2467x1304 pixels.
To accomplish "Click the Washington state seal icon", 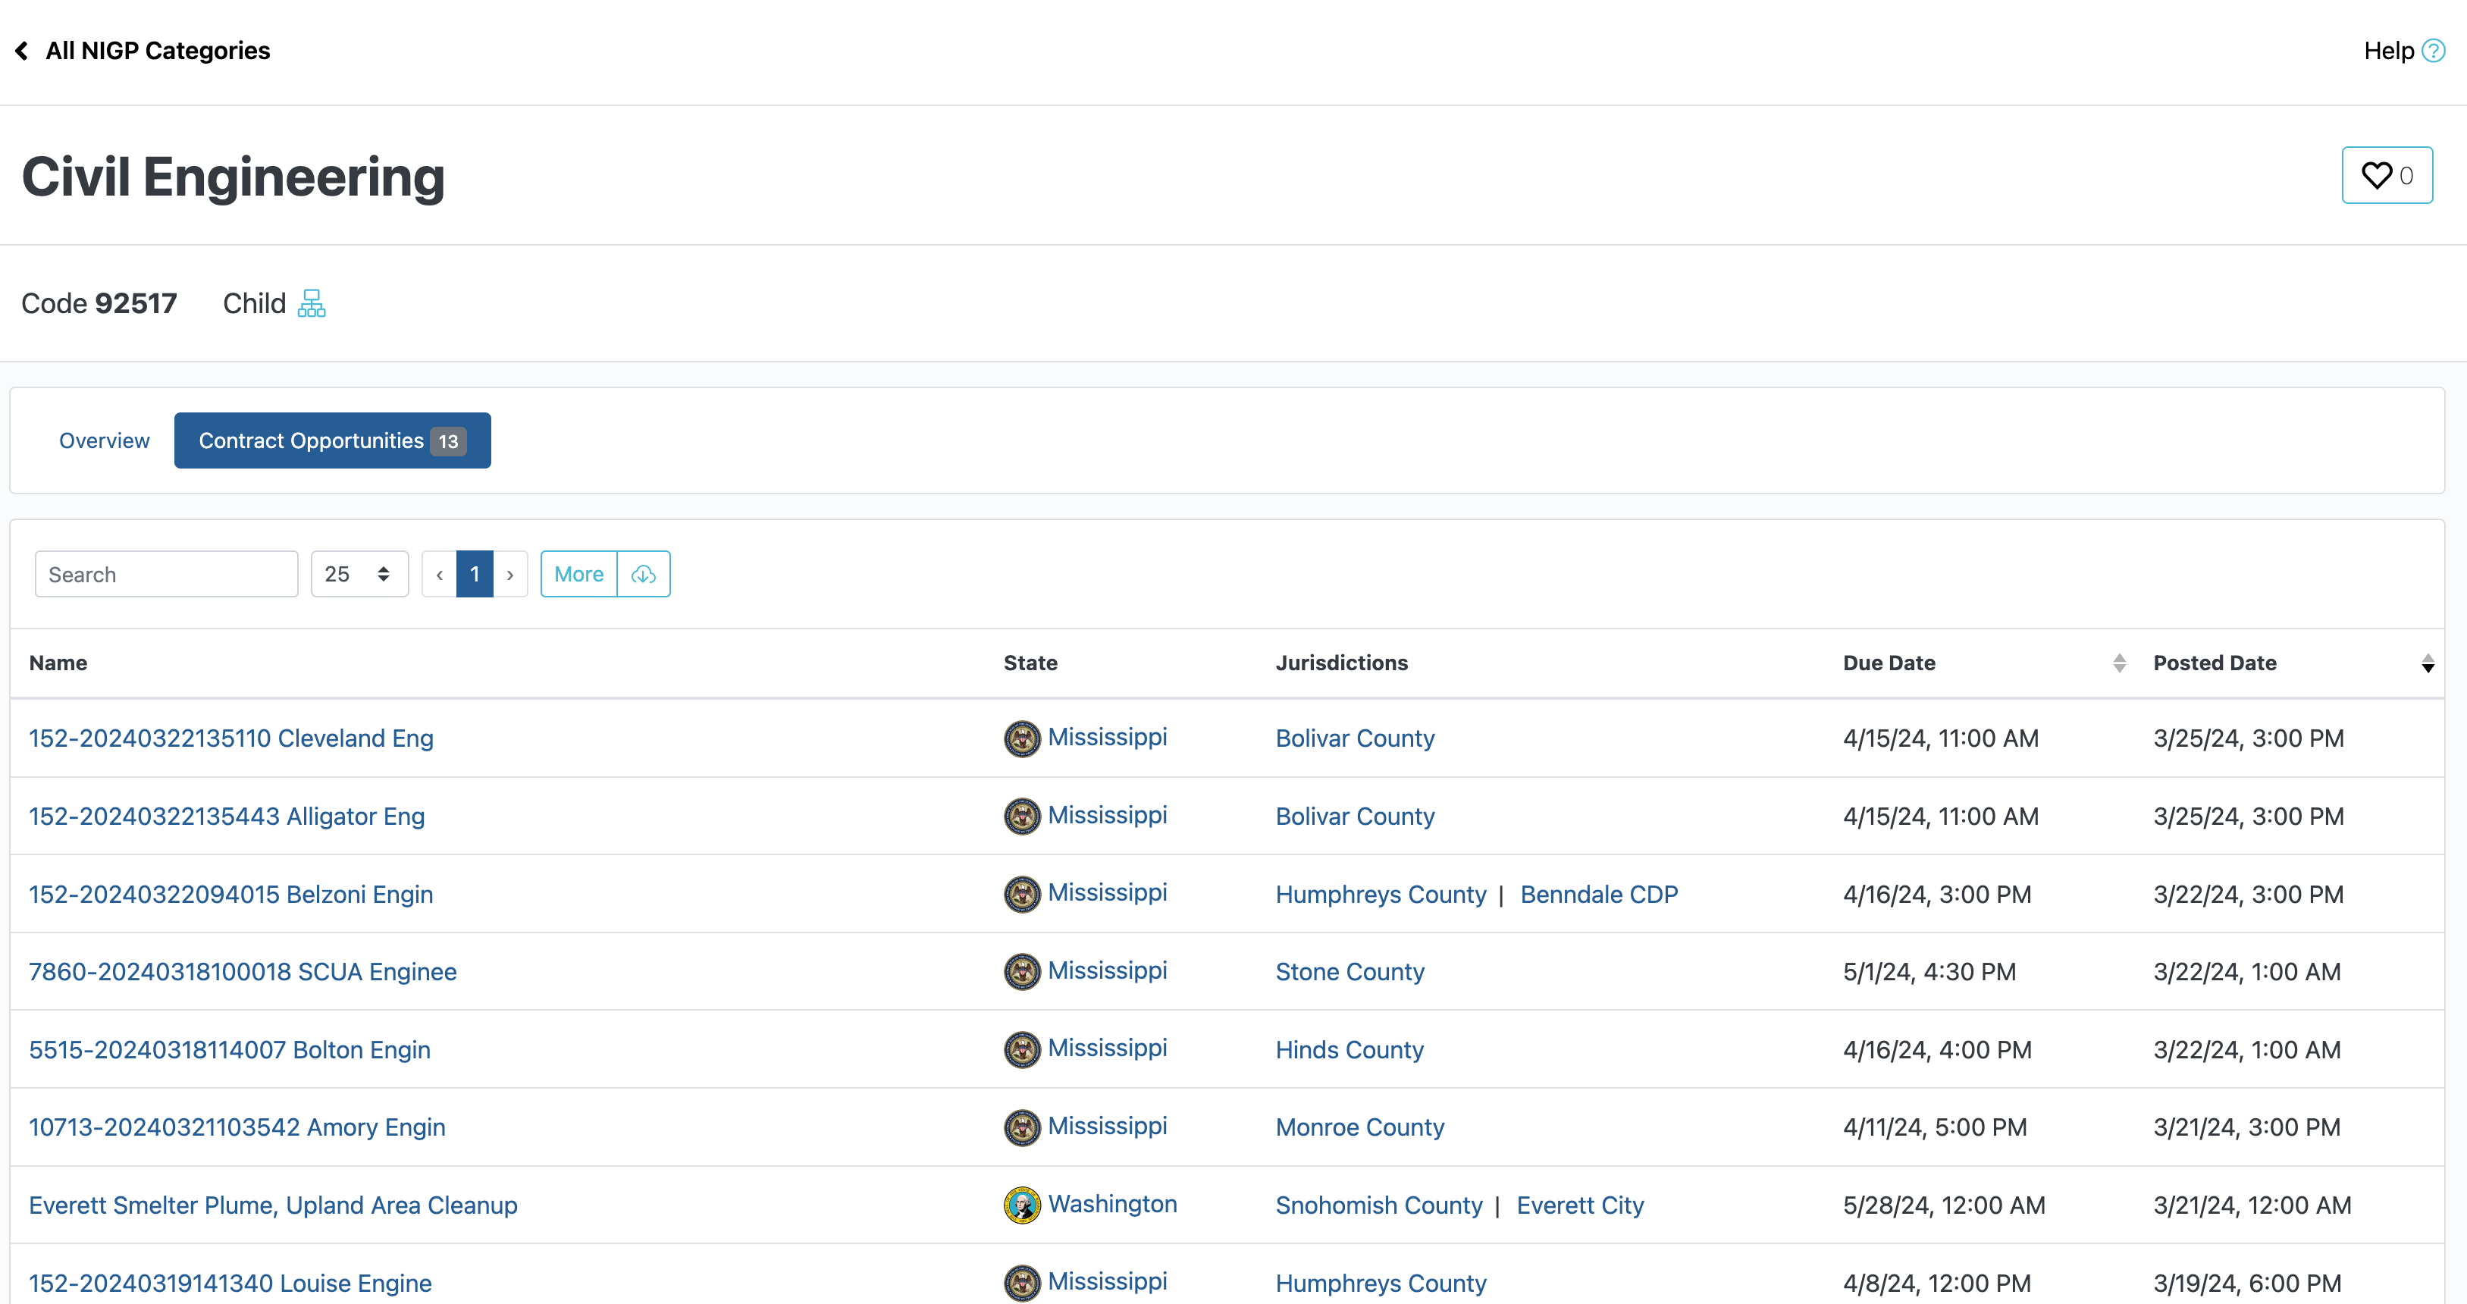I will (1022, 1205).
